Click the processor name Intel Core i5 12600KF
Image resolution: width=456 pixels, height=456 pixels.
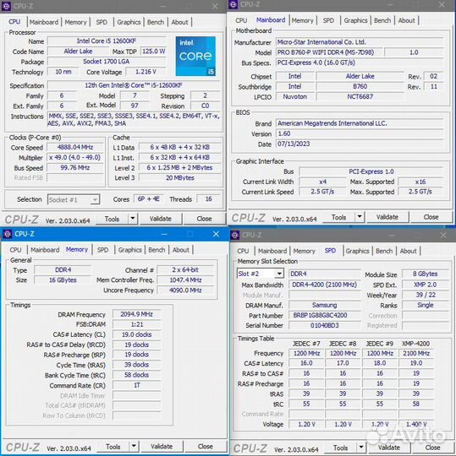[107, 41]
